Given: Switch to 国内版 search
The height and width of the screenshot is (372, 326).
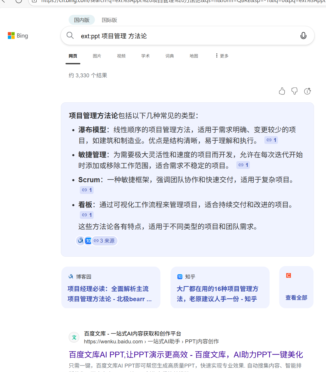Looking at the screenshot, I should click(82, 20).
